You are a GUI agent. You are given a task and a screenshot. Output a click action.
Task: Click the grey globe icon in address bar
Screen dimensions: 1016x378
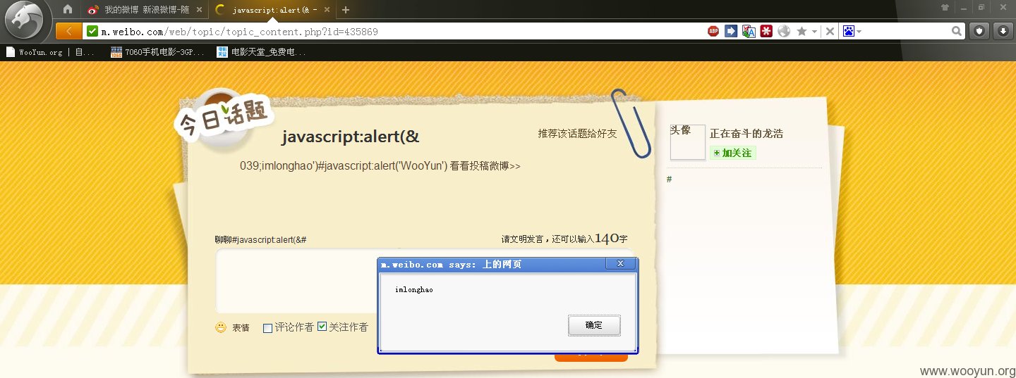(784, 31)
